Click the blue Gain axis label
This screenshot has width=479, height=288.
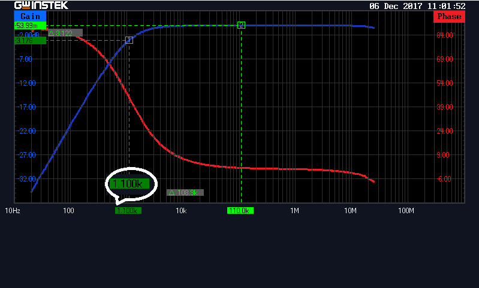[x=30, y=16]
